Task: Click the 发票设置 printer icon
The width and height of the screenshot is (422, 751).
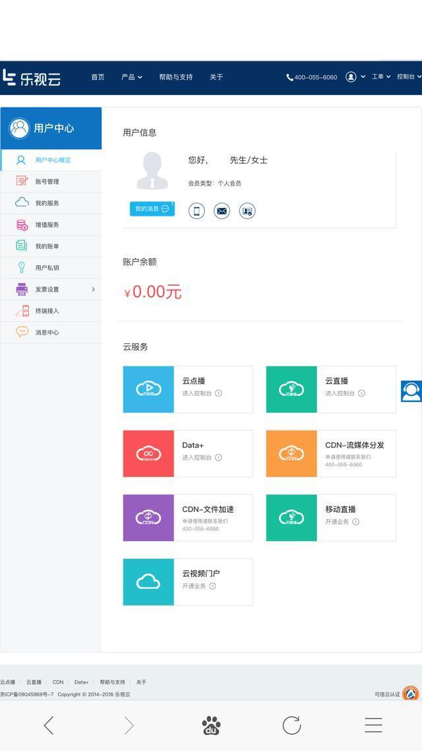Action: (22, 289)
